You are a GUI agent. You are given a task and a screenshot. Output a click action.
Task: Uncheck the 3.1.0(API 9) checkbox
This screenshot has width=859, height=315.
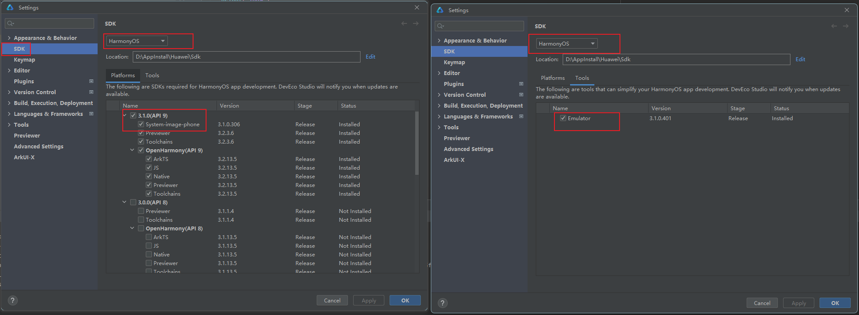(x=133, y=115)
